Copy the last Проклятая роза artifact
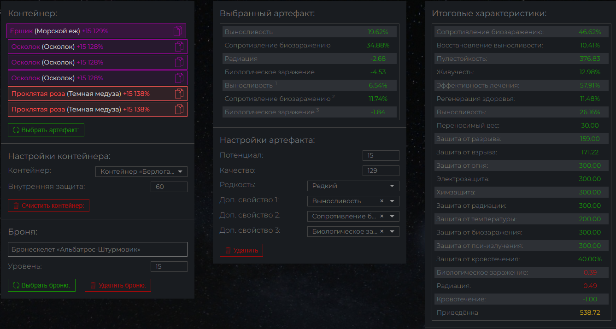Image resolution: width=616 pixels, height=329 pixels. [x=179, y=110]
